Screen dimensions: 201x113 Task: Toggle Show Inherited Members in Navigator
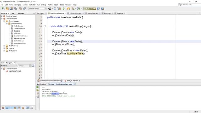click(x=3, y=108)
